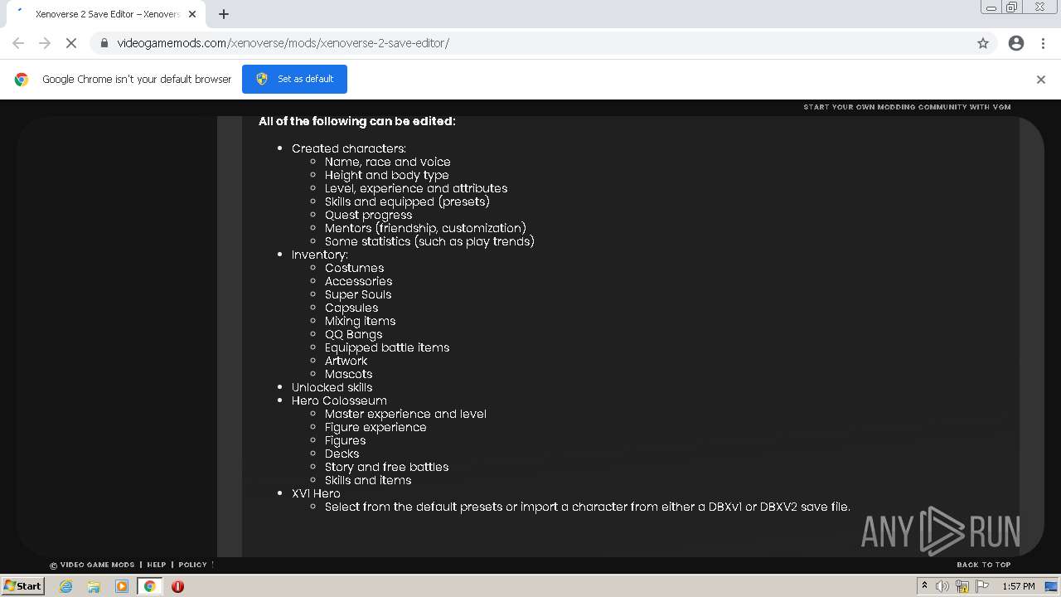Click 'Mentors (friendship, customization)' text

(x=425, y=228)
